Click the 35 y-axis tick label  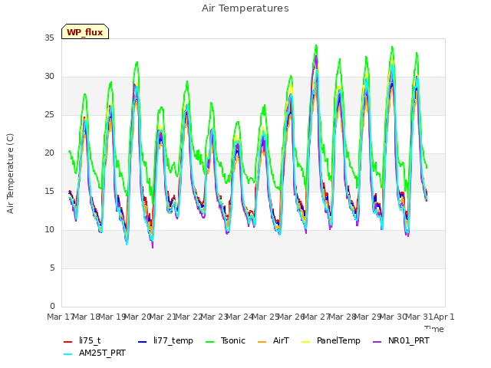[x=49, y=38]
